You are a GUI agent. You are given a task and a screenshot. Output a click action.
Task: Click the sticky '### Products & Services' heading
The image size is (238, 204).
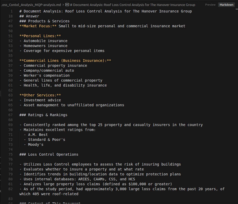[45, 21]
